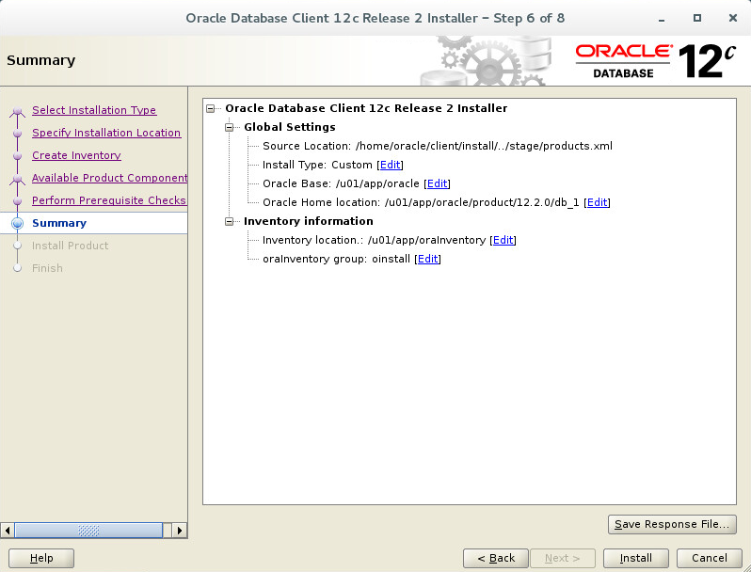The width and height of the screenshot is (751, 572).
Task: Click the Install button
Action: 635,558
